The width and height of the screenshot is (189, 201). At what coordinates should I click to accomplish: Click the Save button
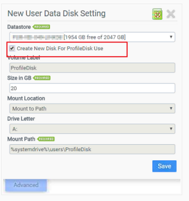click(164, 166)
